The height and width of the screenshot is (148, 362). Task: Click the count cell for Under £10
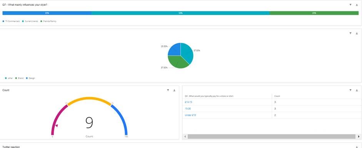pos(317,115)
